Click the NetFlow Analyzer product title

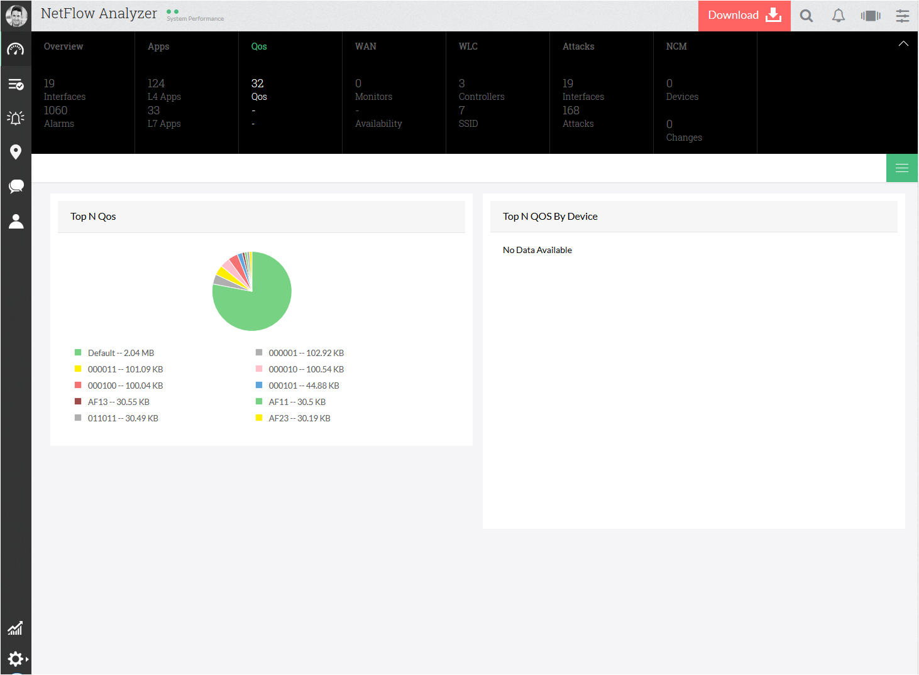pos(99,13)
